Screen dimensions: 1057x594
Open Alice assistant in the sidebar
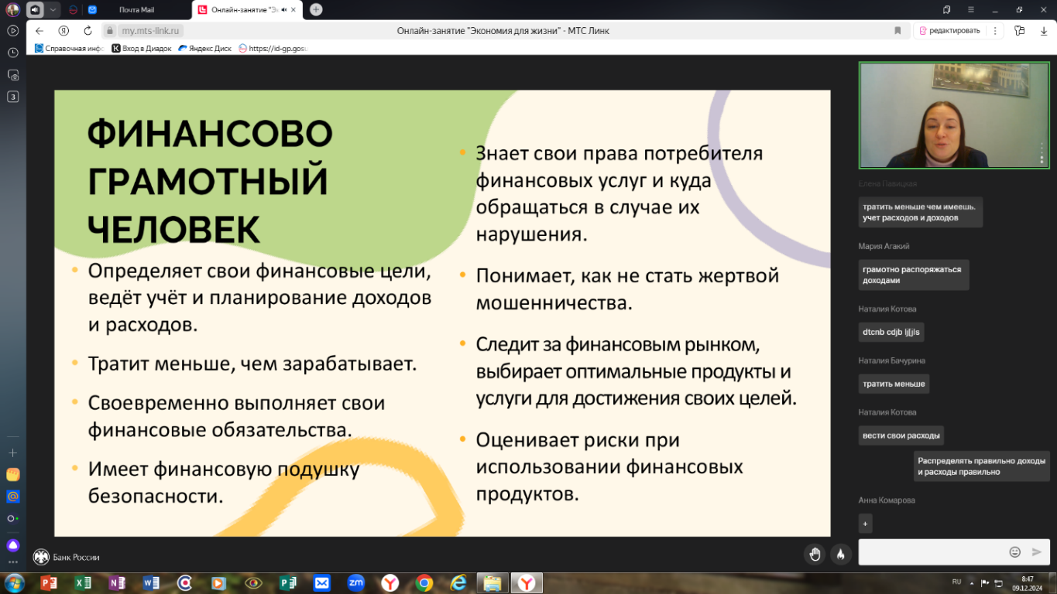tap(13, 545)
